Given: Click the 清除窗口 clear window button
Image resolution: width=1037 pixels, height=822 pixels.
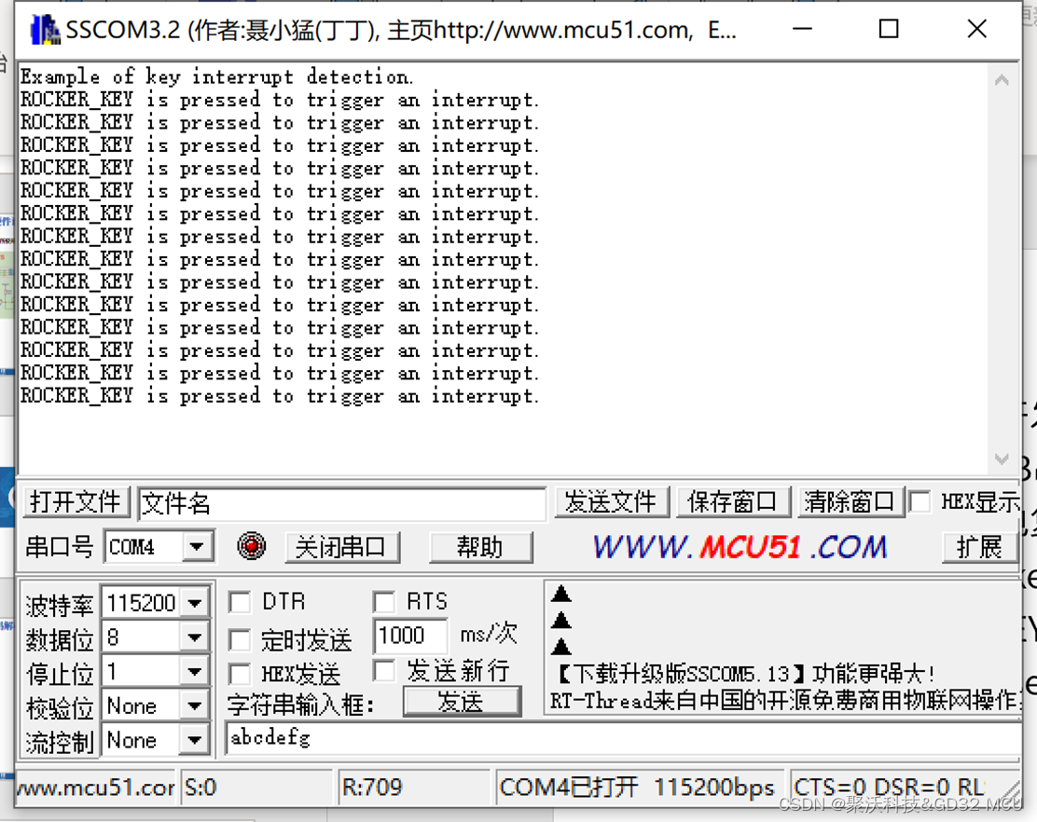Looking at the screenshot, I should tap(850, 502).
